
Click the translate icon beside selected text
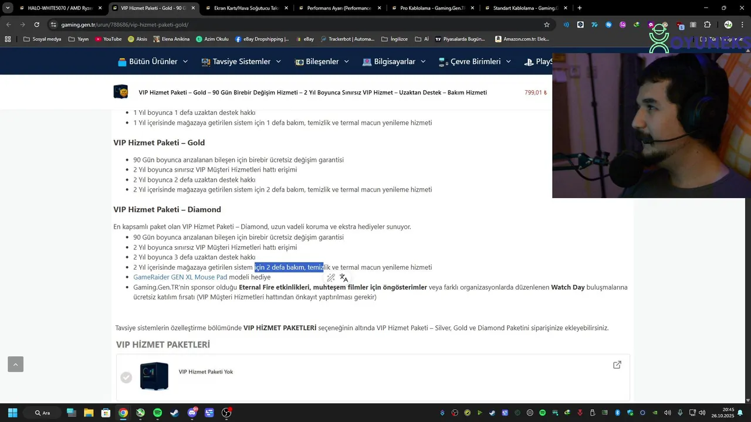coord(344,278)
